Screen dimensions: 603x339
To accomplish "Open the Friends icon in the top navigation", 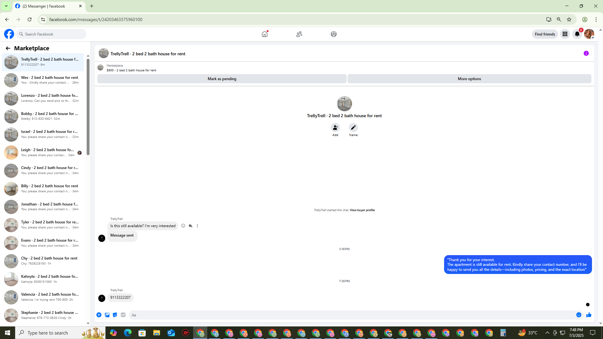I will [x=299, y=34].
